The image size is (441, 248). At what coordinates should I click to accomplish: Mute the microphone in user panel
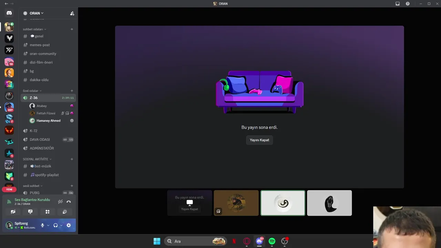pyautogui.click(x=42, y=225)
